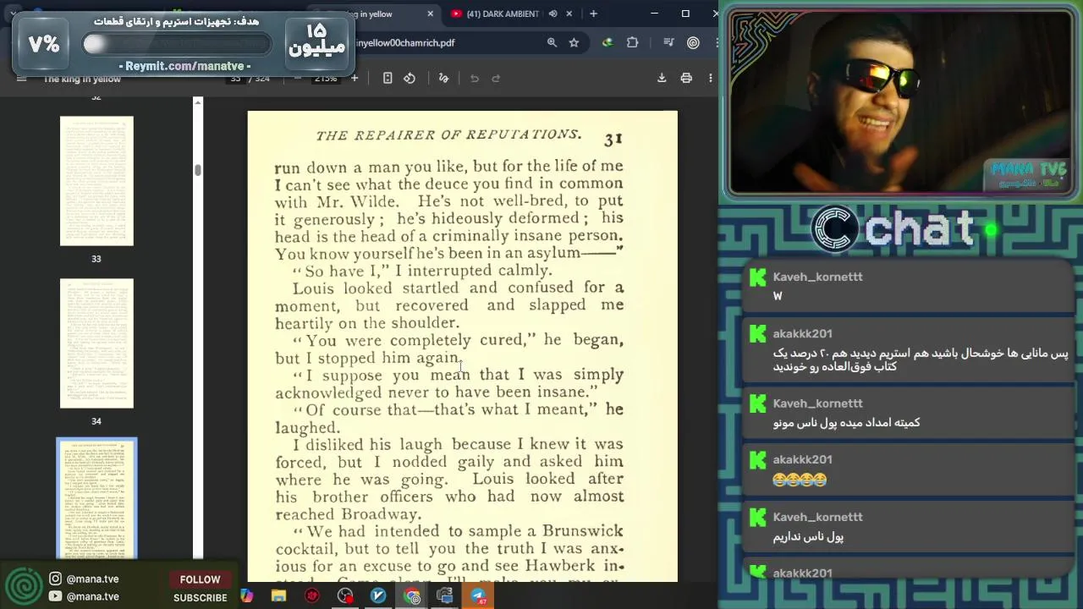Image resolution: width=1083 pixels, height=609 pixels.
Task: Open page 34 thumbnail
Action: point(96,343)
